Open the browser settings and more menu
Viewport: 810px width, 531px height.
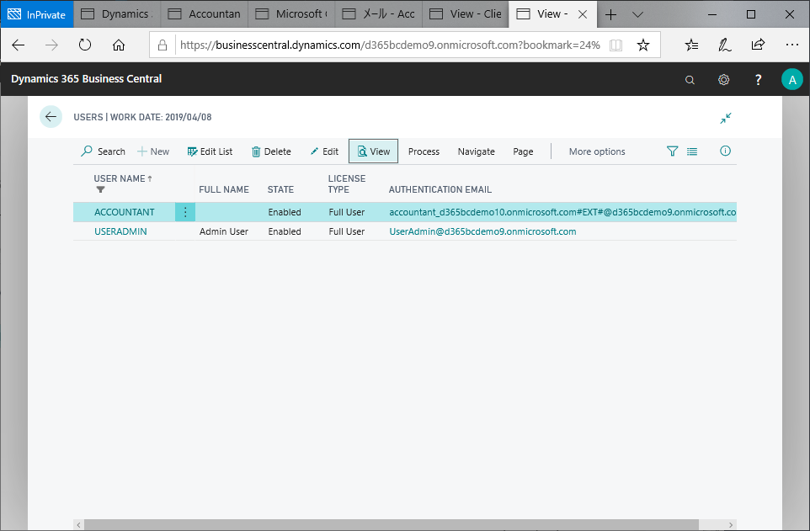point(792,45)
